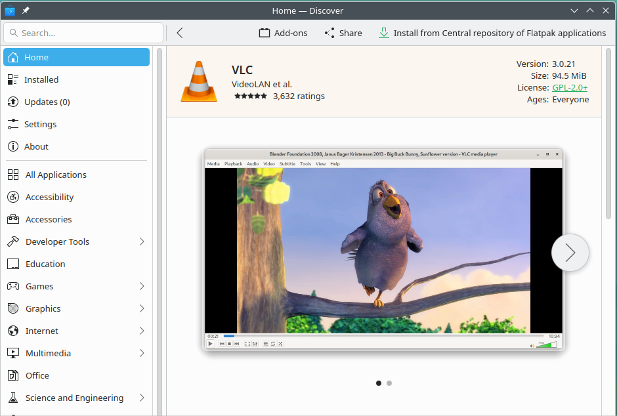Click the VLC traffic cone logo
617x416 pixels.
pyautogui.click(x=199, y=81)
